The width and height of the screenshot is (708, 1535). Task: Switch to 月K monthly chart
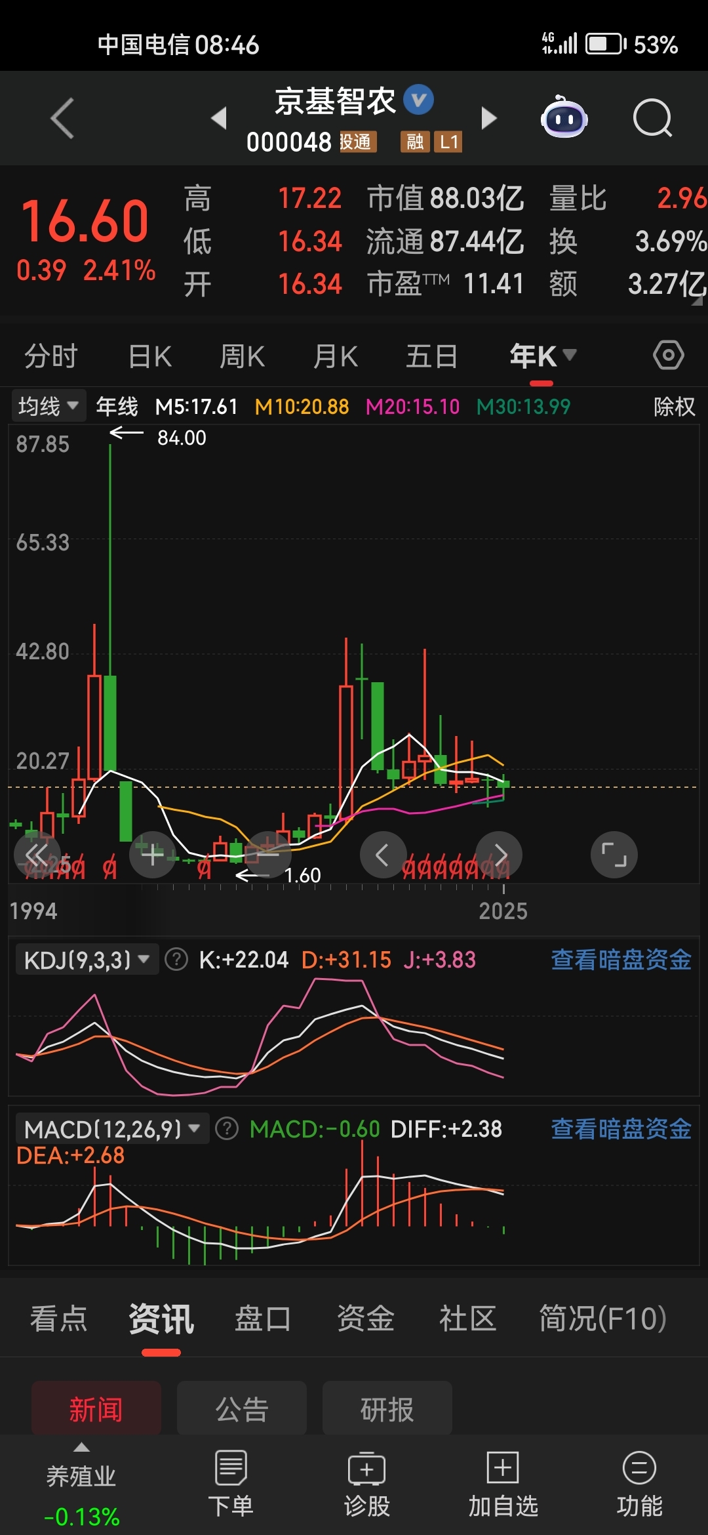point(336,356)
